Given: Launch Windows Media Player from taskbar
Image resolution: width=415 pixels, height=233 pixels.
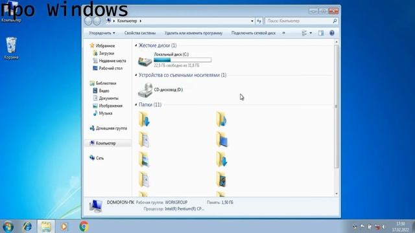Looking at the screenshot, I should click(x=64, y=227).
